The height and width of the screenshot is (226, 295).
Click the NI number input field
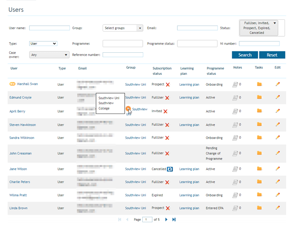tap(259, 44)
